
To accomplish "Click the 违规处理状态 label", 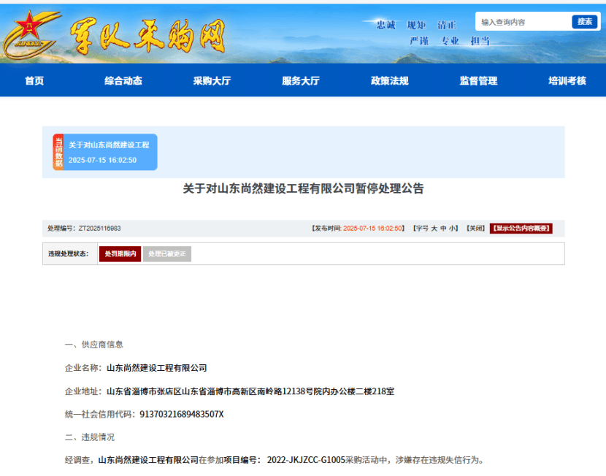I will (x=69, y=254).
